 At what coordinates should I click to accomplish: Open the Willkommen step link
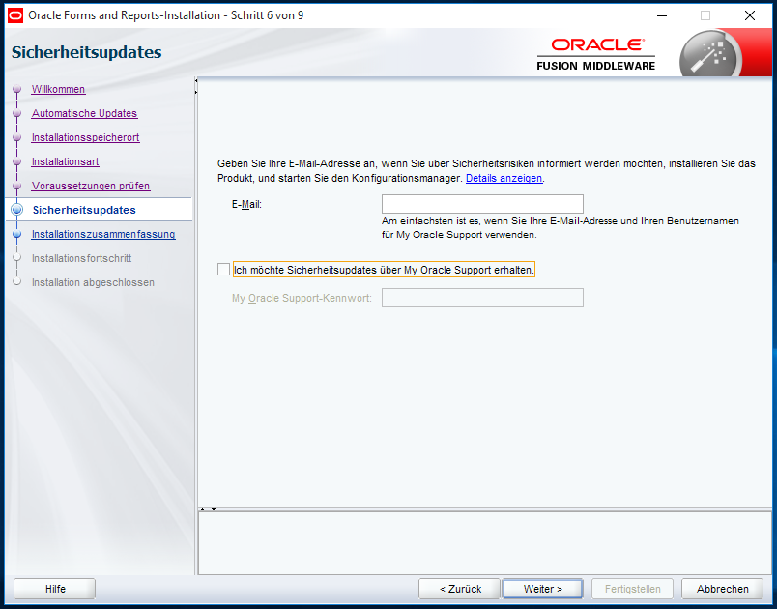click(59, 89)
